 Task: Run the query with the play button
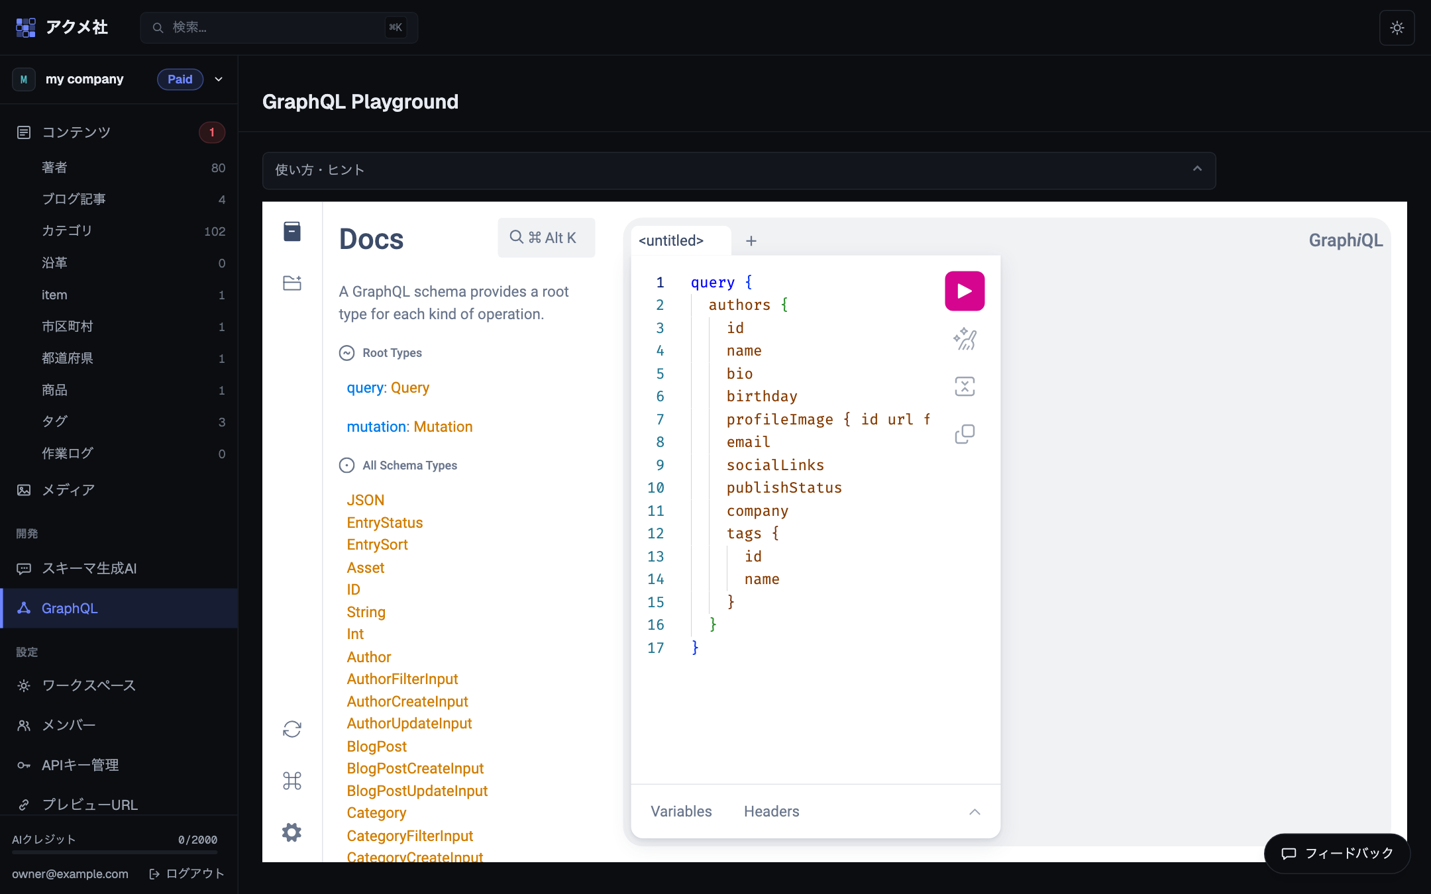pos(965,291)
